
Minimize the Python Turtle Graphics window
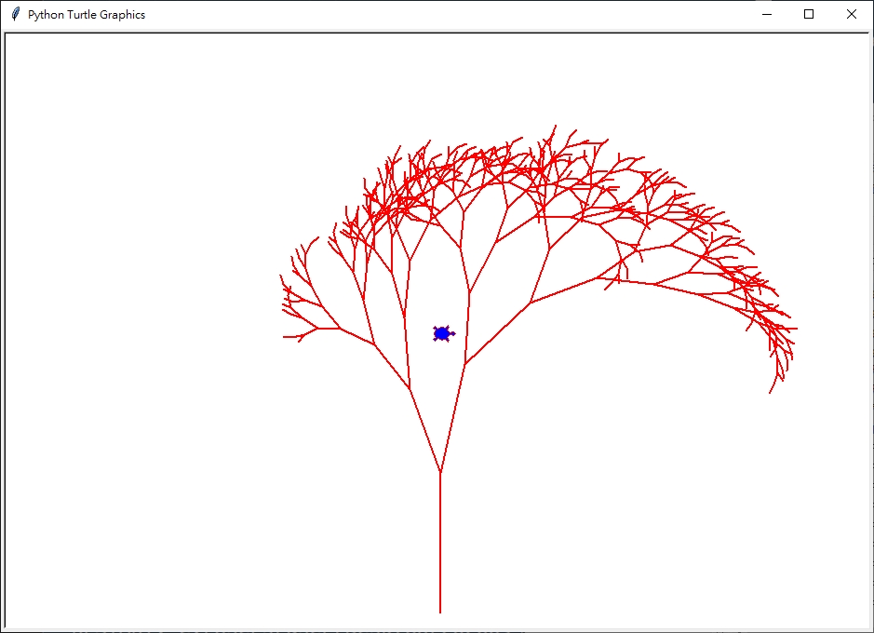coord(766,14)
